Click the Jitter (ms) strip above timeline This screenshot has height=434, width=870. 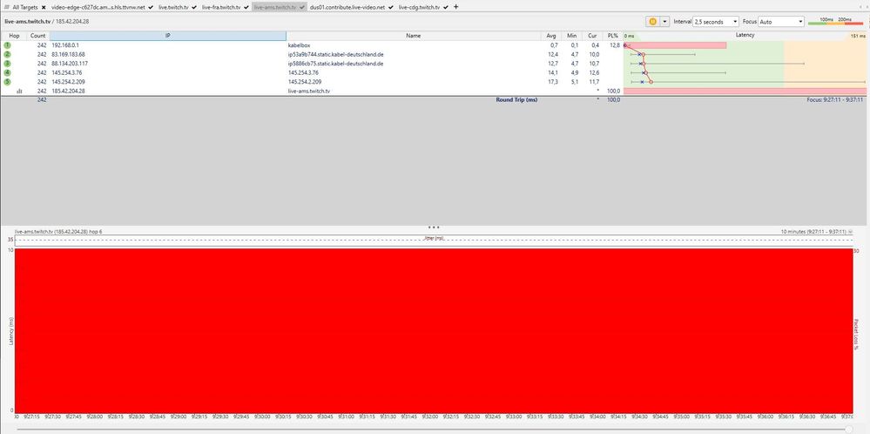[x=434, y=239]
